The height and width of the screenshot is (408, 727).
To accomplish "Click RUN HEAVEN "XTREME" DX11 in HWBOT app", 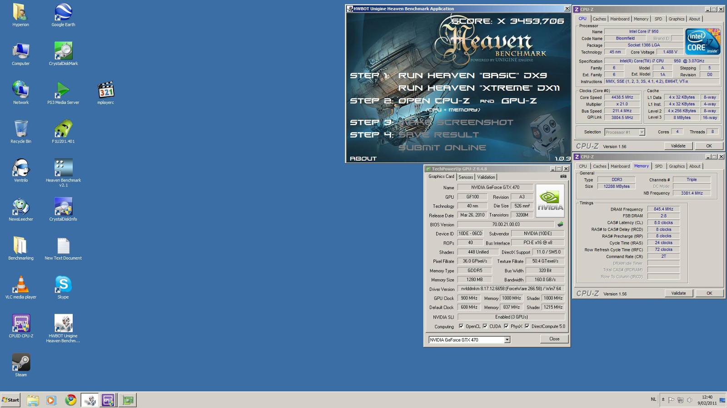I will 479,88.
